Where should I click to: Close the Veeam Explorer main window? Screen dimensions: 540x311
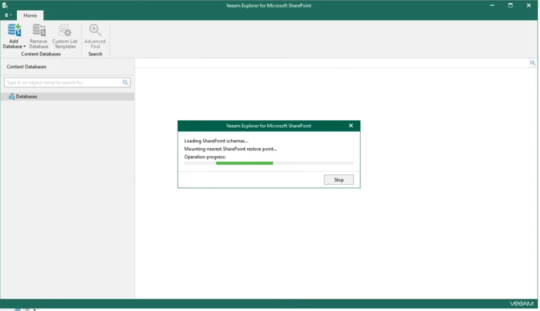click(529, 5)
